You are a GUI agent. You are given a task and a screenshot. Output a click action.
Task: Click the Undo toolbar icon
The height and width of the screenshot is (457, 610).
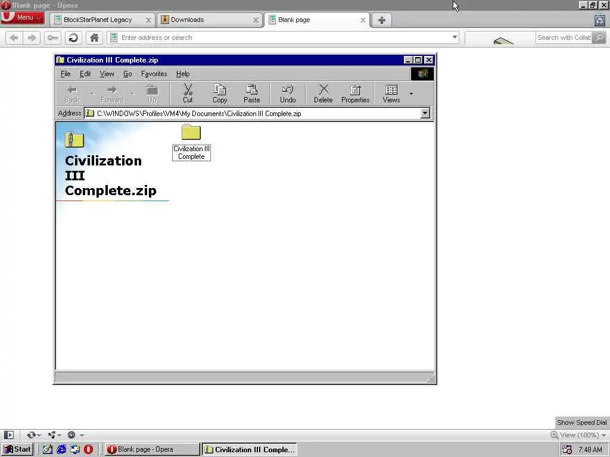point(288,93)
